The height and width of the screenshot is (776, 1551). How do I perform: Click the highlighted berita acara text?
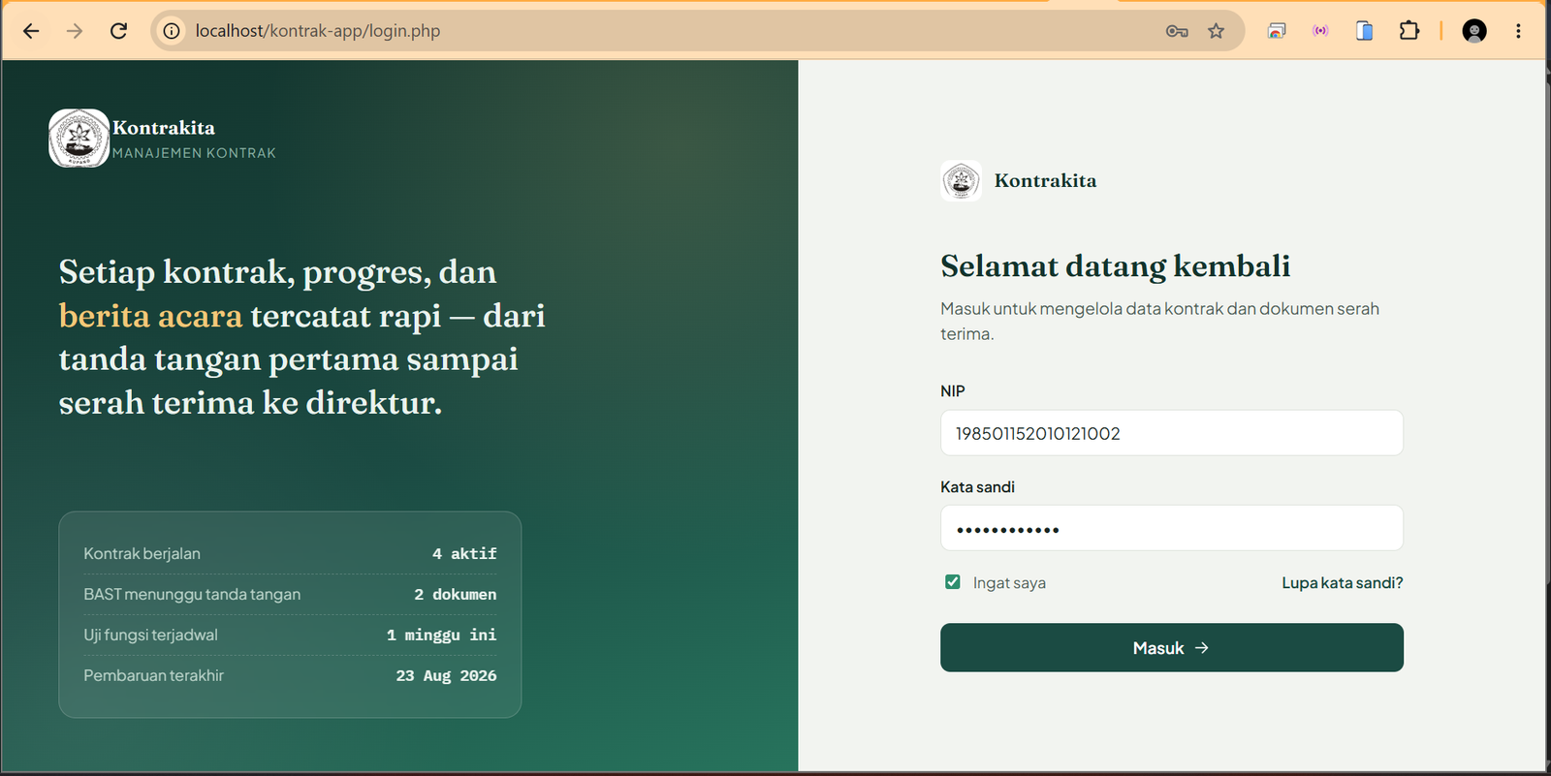tap(150, 316)
